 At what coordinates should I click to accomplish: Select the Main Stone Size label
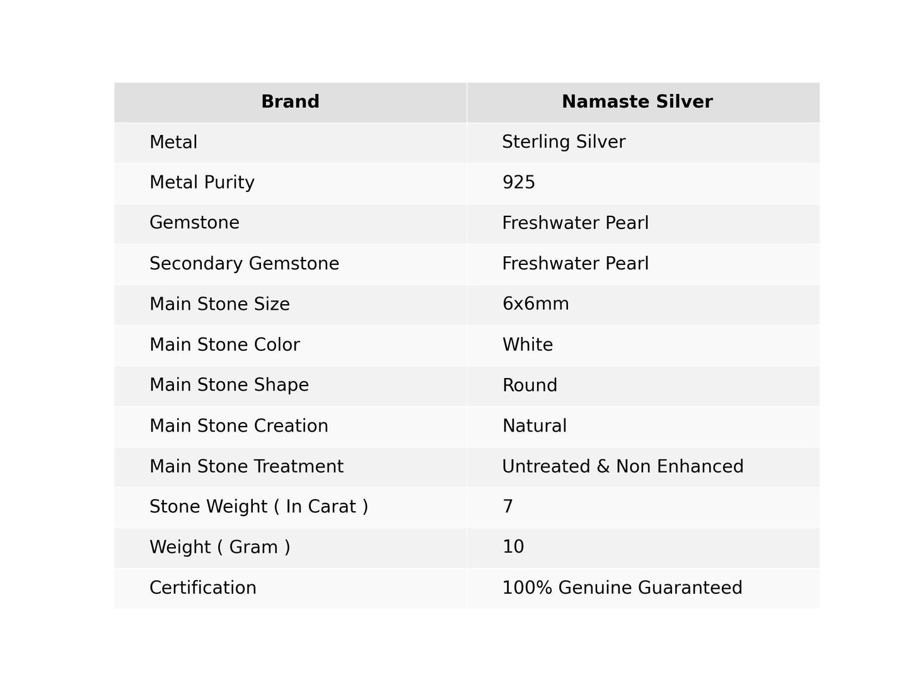tap(219, 304)
